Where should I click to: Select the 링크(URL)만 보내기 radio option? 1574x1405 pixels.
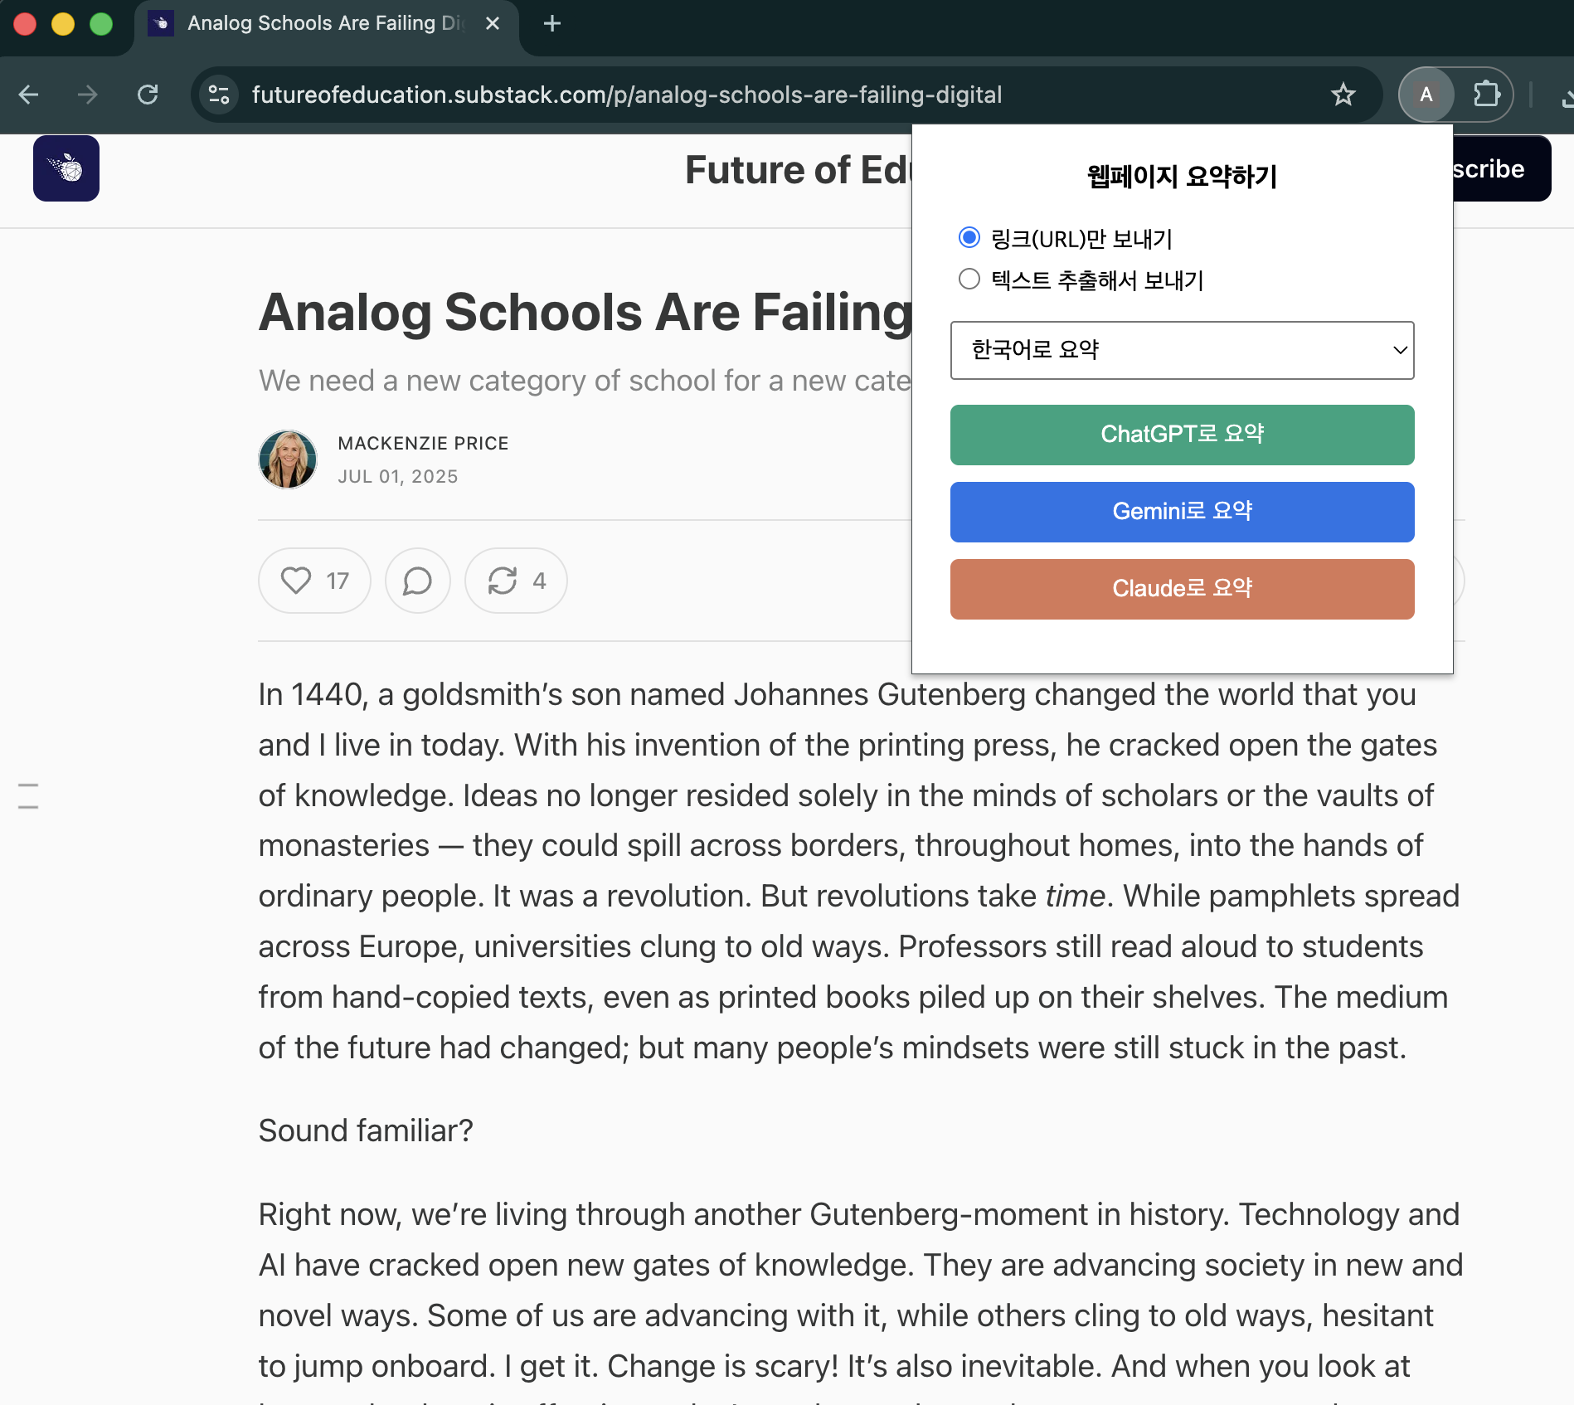point(969,238)
